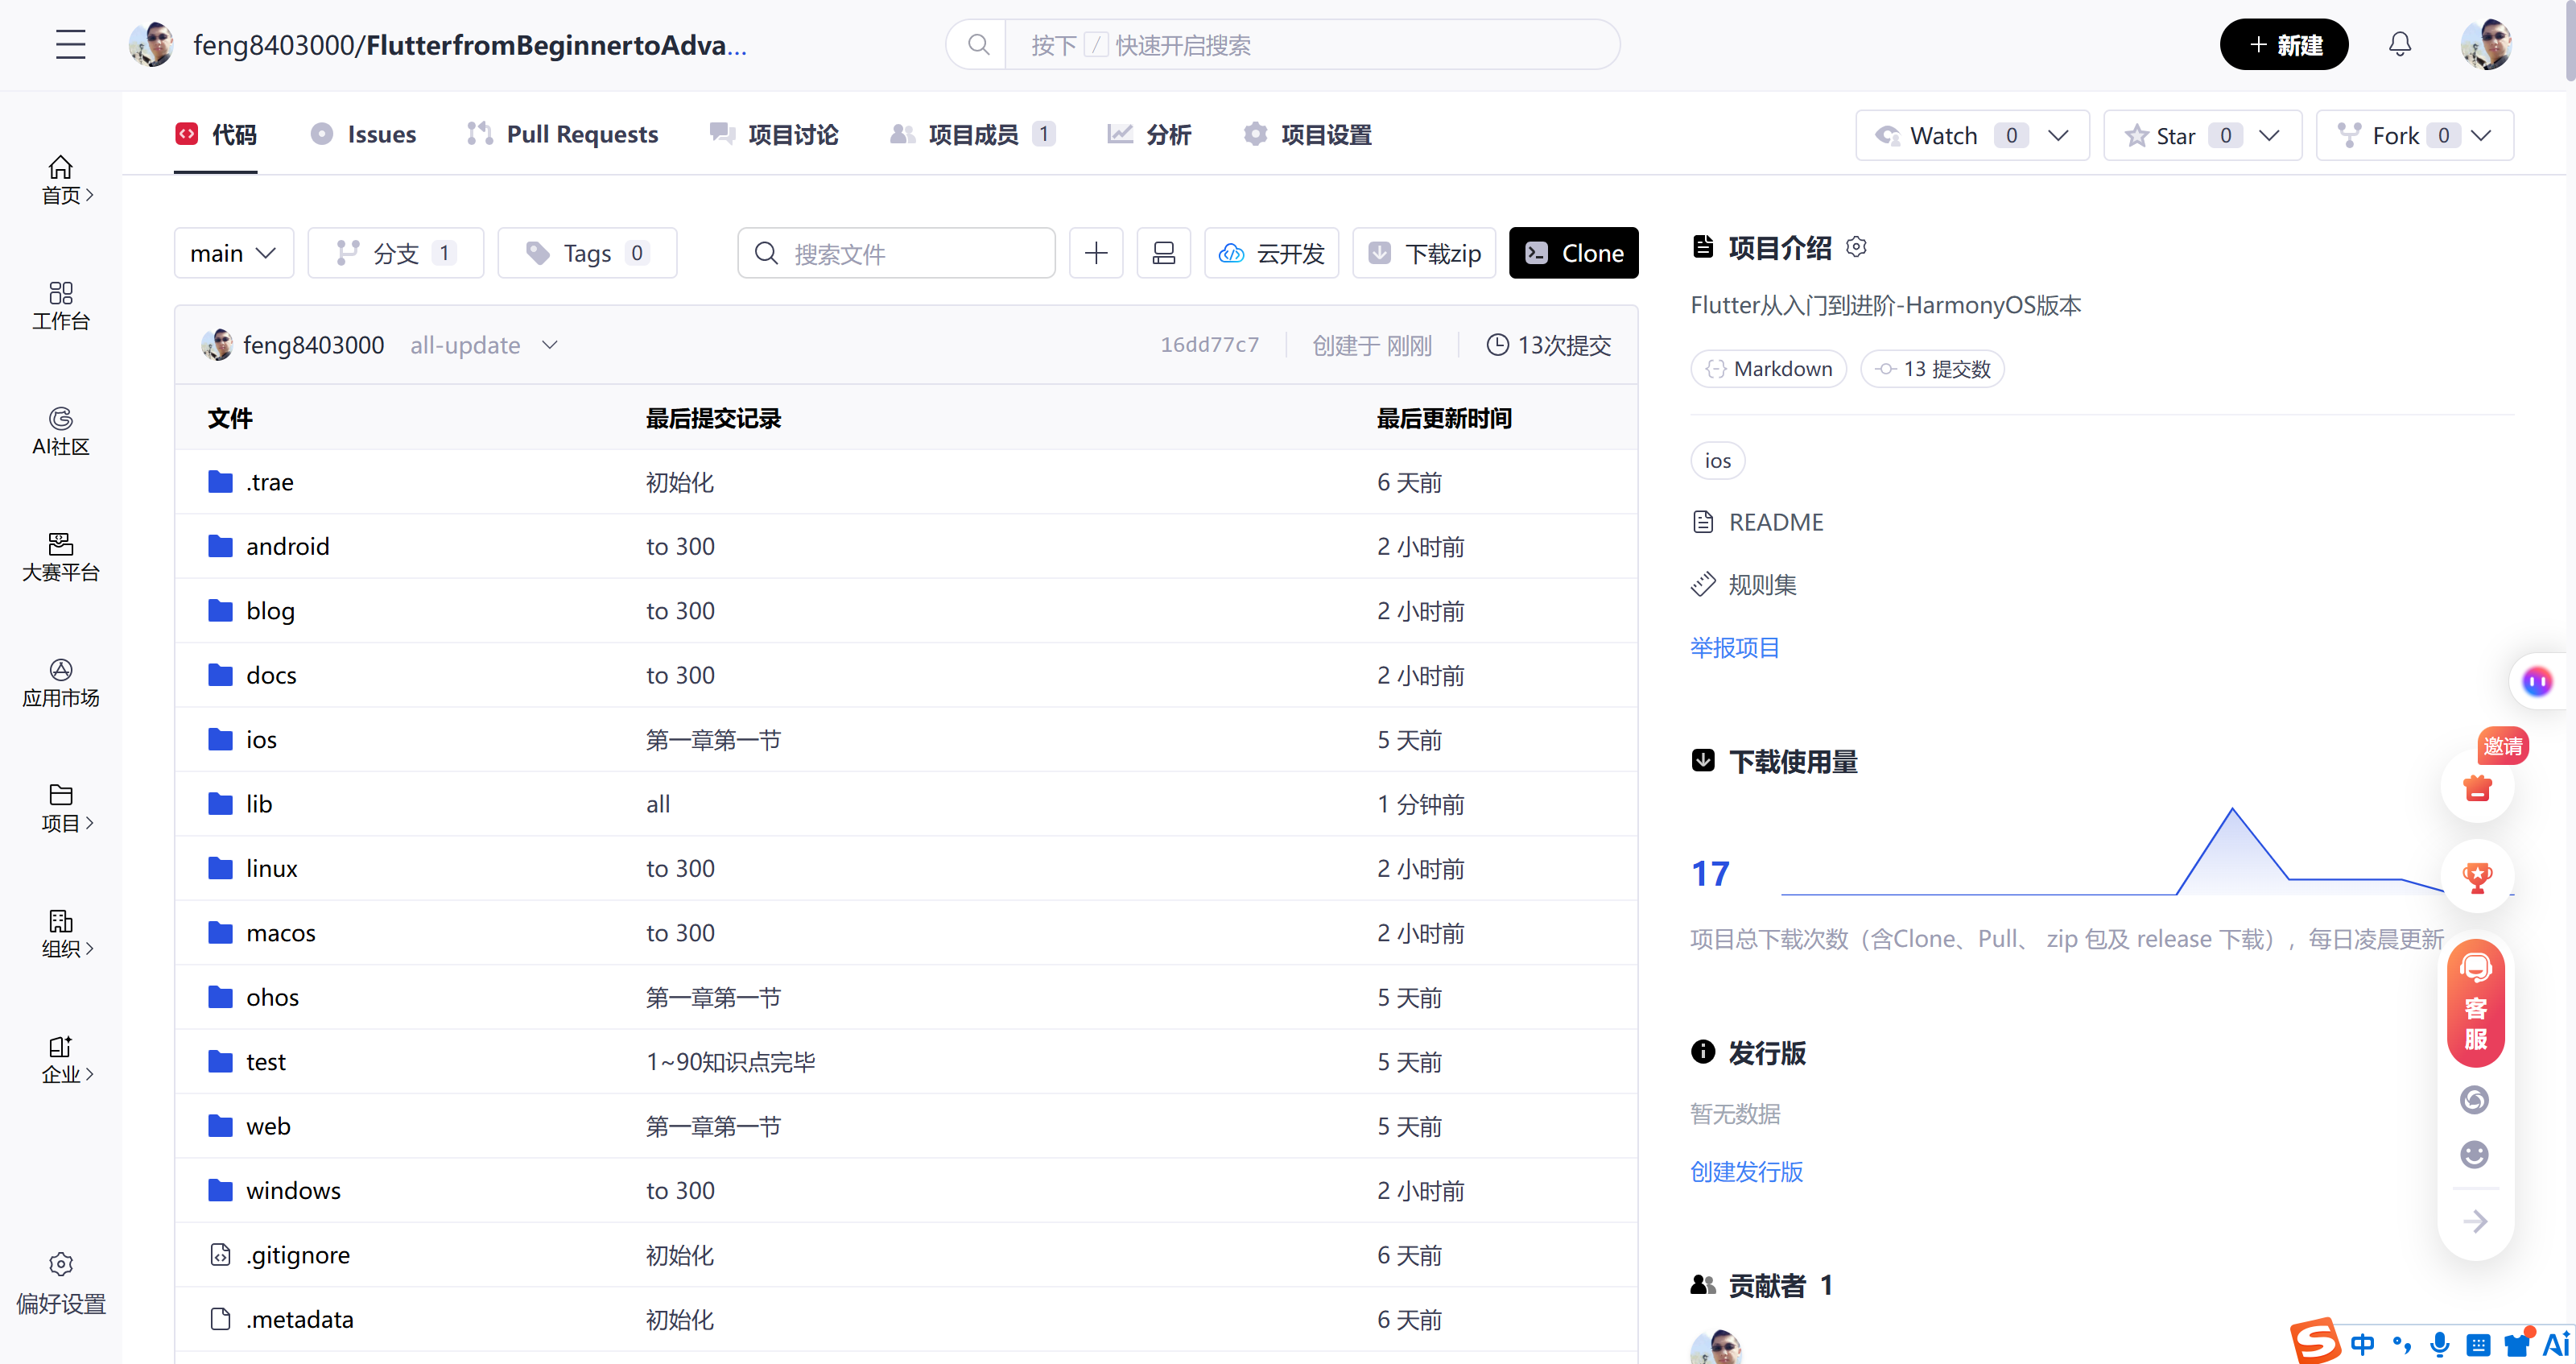
Task: Click the Clone button
Action: 1573,253
